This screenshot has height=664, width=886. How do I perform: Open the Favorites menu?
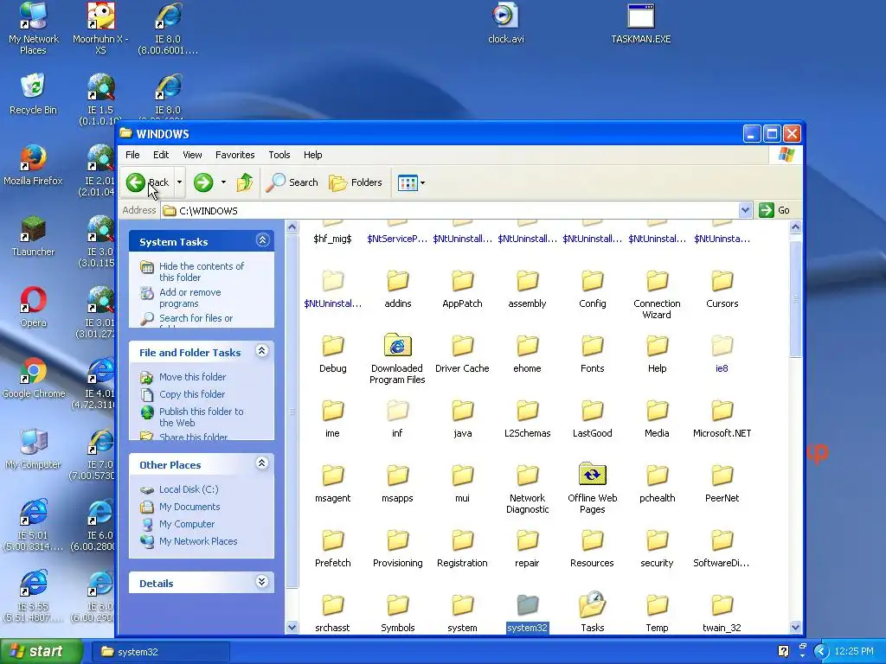click(235, 155)
